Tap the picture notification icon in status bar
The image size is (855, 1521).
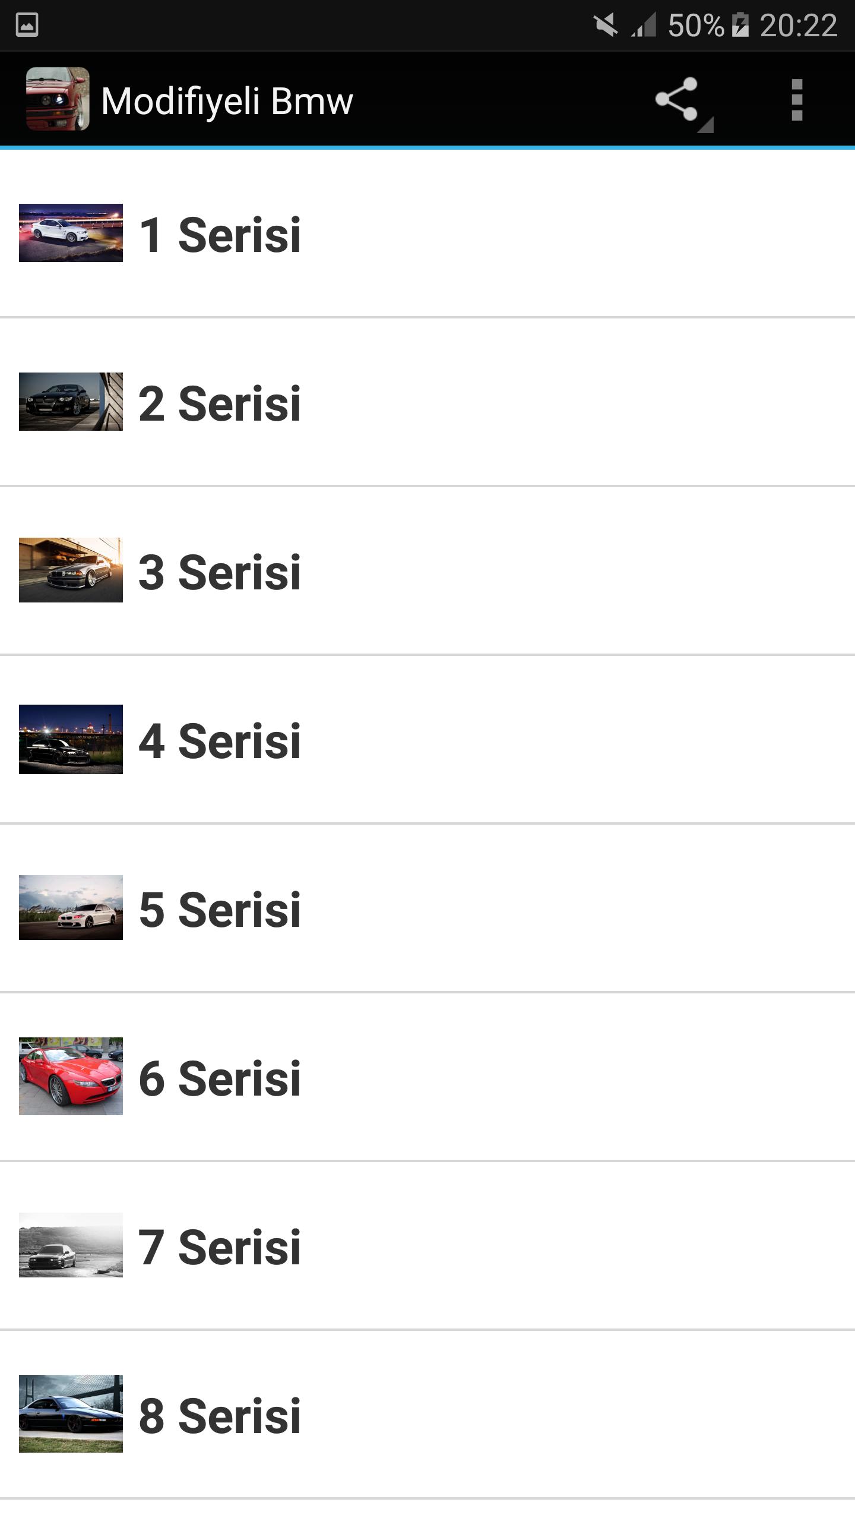pos(27,25)
